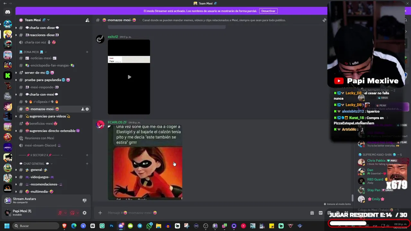Open Microsoft Edge in taskbar
The width and height of the screenshot is (411, 231).
pyautogui.click(x=74, y=226)
